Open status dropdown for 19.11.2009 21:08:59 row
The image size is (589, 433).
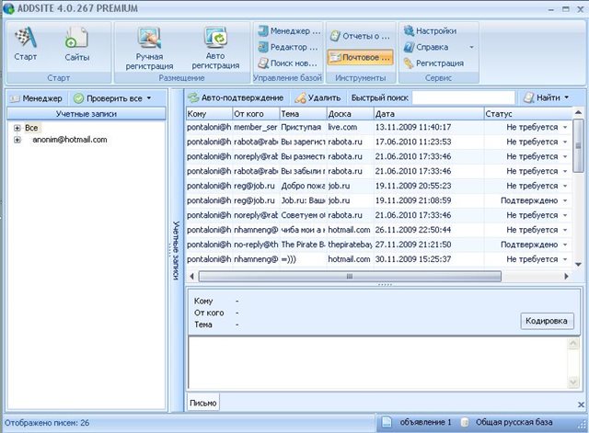(565, 200)
